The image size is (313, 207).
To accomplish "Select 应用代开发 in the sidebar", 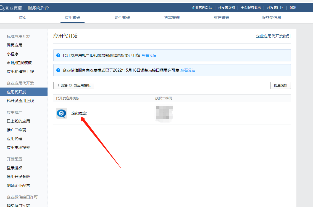I will [x=24, y=92].
